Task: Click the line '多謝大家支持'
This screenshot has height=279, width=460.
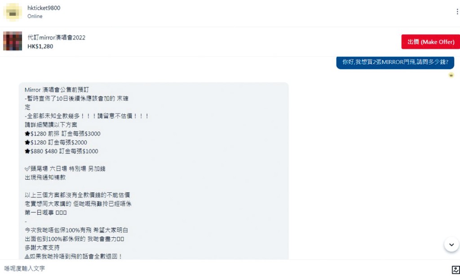Action: point(42,248)
